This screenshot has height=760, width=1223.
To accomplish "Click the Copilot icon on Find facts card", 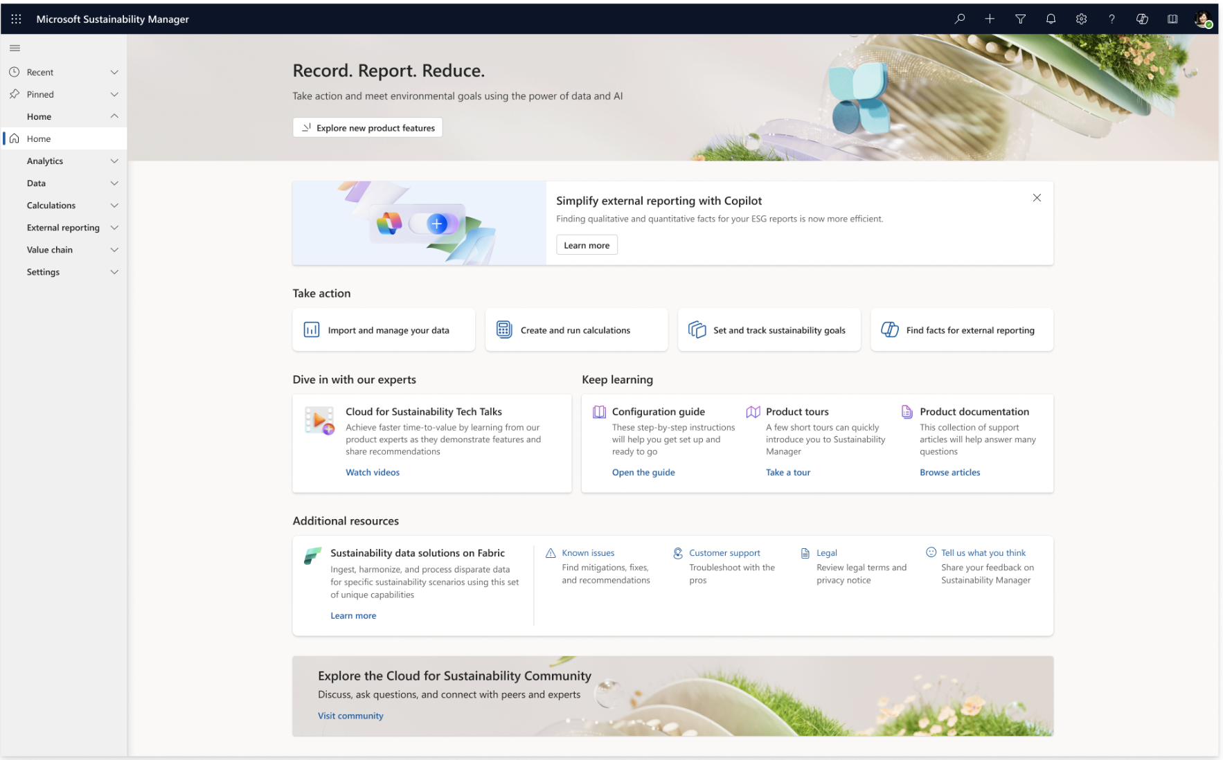I will [890, 329].
